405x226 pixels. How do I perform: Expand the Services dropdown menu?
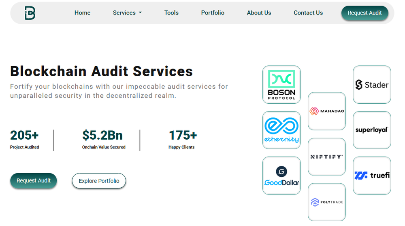[x=127, y=13]
